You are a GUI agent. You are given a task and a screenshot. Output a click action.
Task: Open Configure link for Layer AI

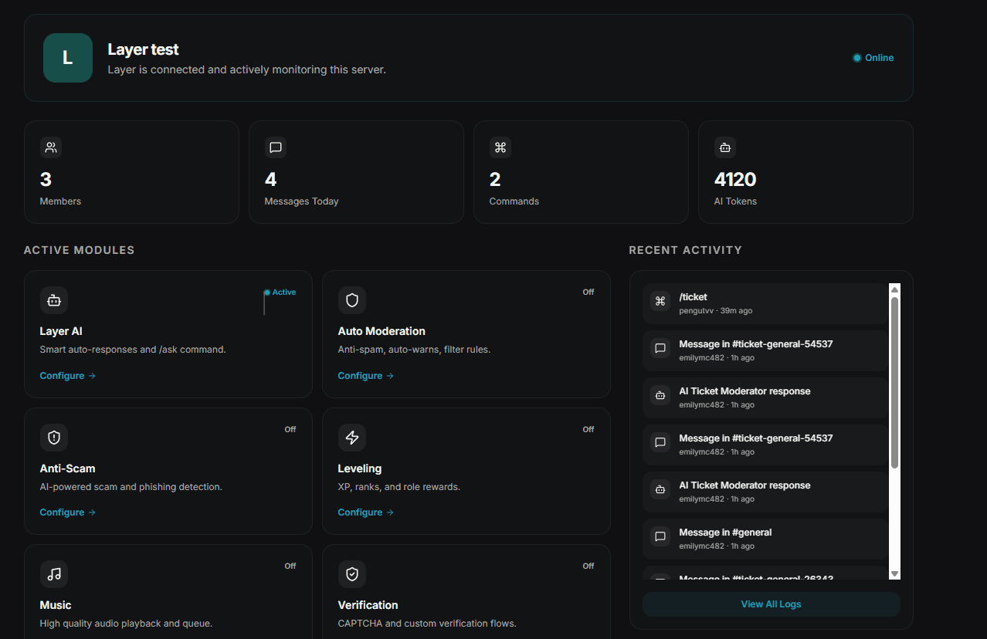[68, 376]
